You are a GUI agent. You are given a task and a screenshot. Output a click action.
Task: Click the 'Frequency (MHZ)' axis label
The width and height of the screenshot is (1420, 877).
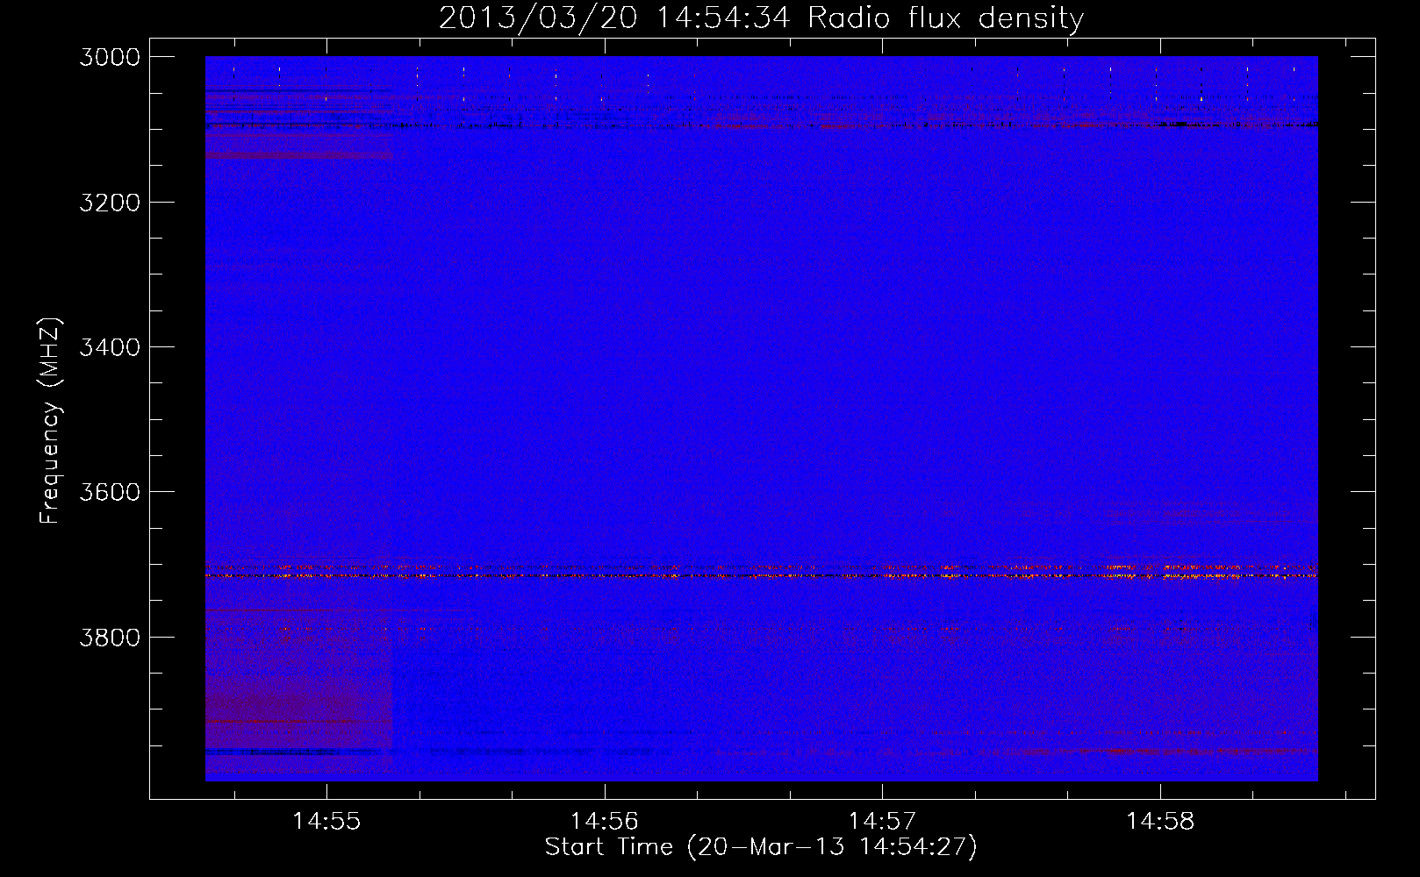tap(50, 421)
